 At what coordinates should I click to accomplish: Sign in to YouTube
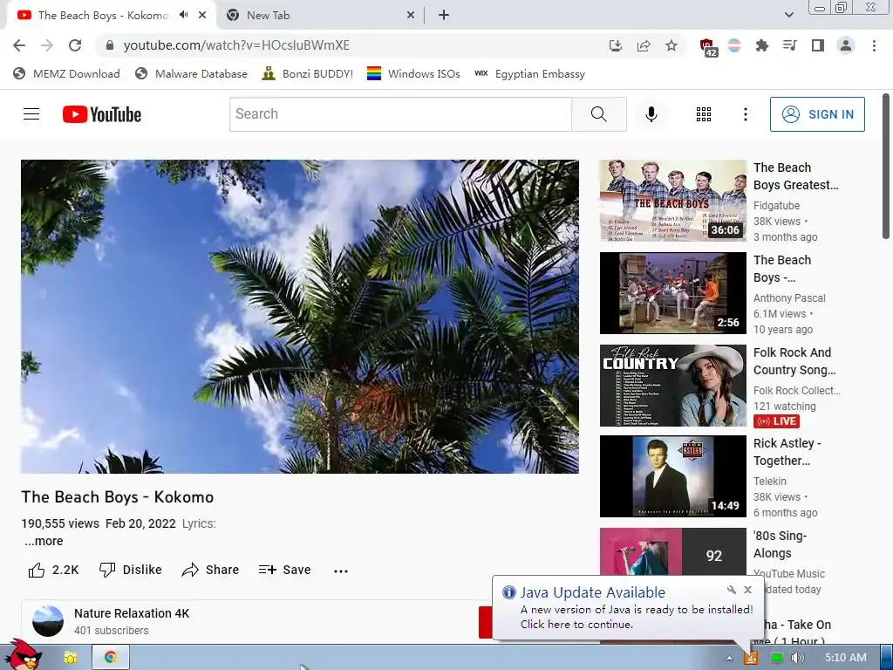pyautogui.click(x=817, y=114)
